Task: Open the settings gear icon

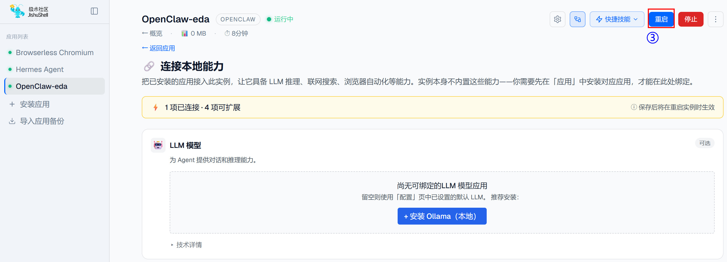Action: point(557,19)
